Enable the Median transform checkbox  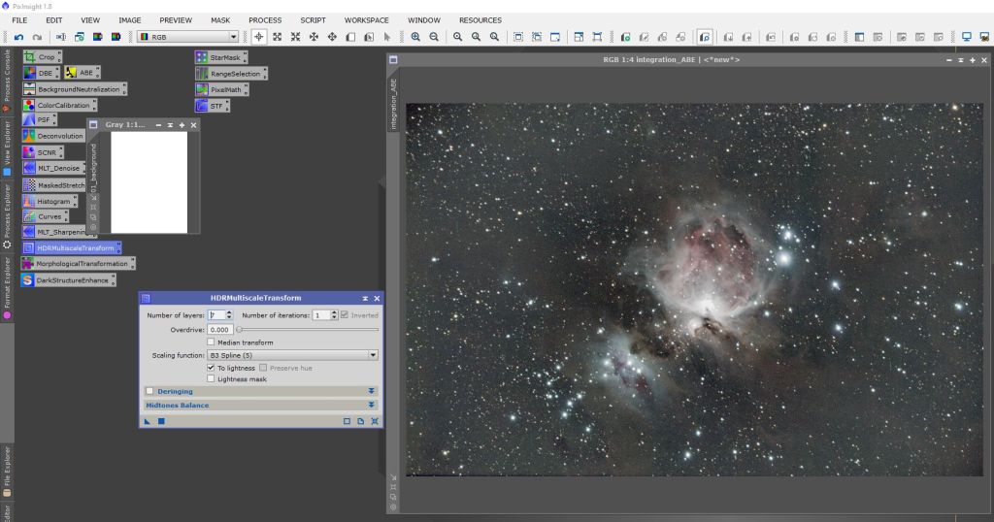pyautogui.click(x=211, y=343)
